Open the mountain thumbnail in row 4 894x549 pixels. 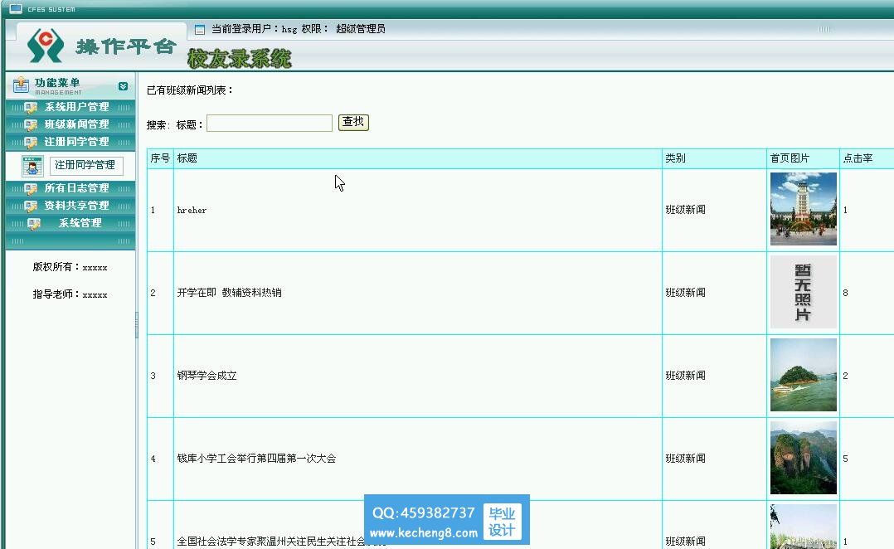coord(804,458)
